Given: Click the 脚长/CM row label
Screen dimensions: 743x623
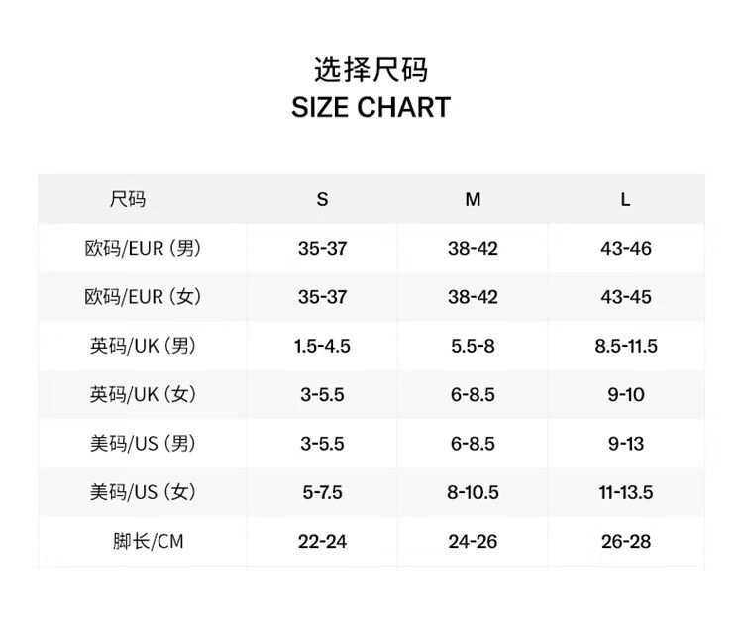Looking at the screenshot, I should [148, 541].
